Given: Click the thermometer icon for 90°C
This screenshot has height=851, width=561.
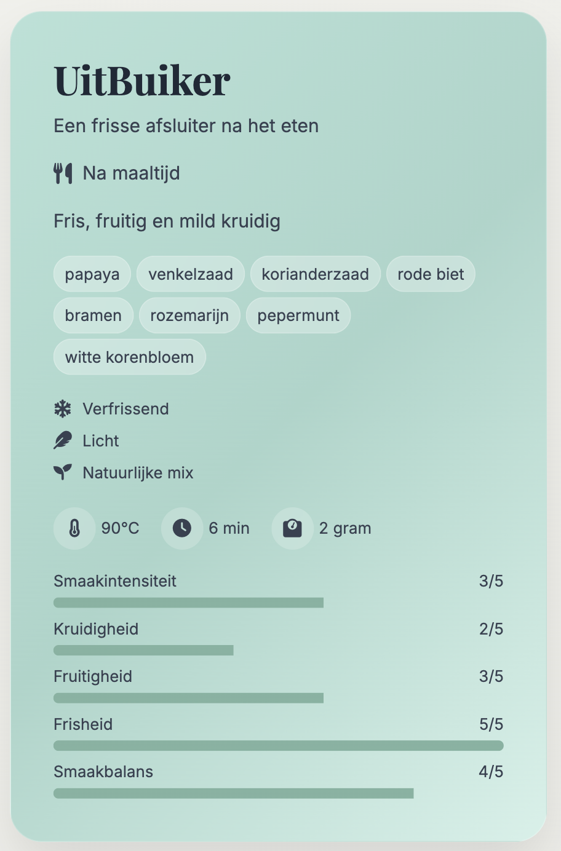Looking at the screenshot, I should click(x=74, y=528).
